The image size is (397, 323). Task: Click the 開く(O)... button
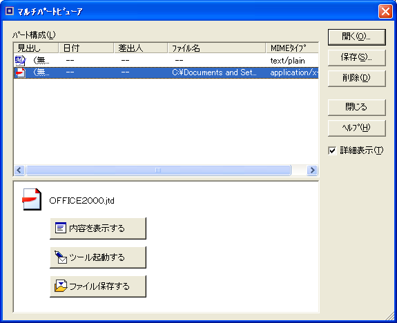click(356, 37)
